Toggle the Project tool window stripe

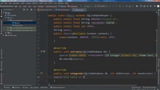click(x=1, y=13)
